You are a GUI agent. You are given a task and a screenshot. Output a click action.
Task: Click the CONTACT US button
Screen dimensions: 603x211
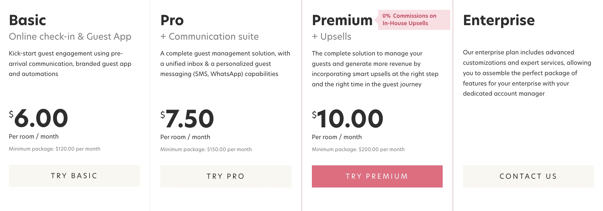click(x=529, y=176)
